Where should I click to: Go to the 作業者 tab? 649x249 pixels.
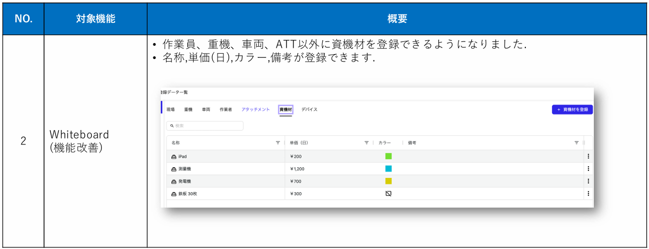(226, 109)
